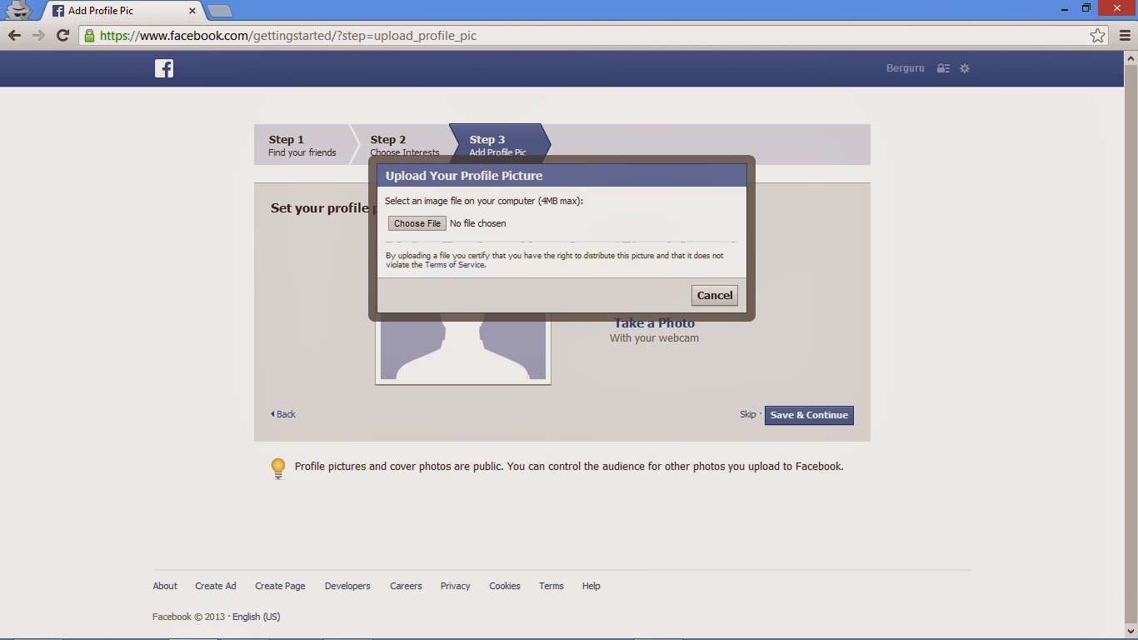Viewport: 1138px width, 640px height.
Task: Open the Developers footer link
Action: click(x=347, y=586)
